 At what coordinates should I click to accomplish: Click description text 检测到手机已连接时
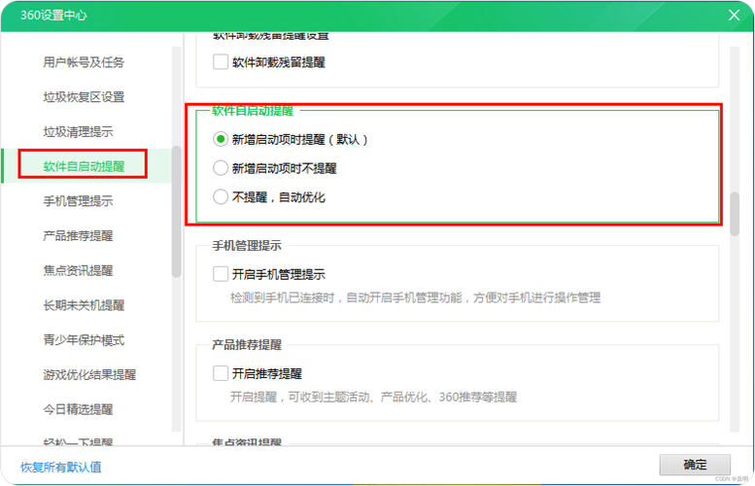[x=416, y=298]
